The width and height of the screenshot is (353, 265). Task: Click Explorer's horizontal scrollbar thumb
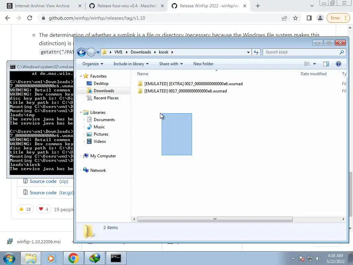click(215, 219)
